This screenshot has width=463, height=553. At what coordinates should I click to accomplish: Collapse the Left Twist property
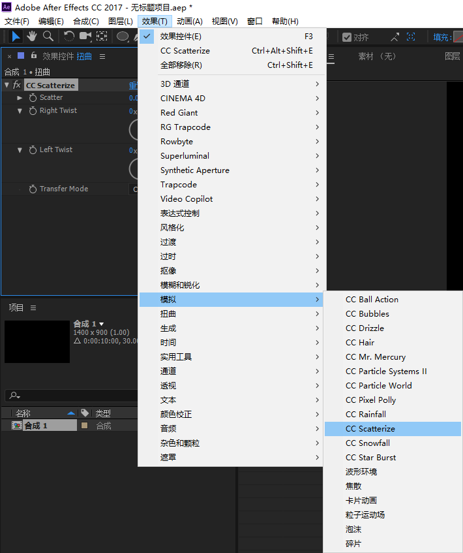click(20, 150)
